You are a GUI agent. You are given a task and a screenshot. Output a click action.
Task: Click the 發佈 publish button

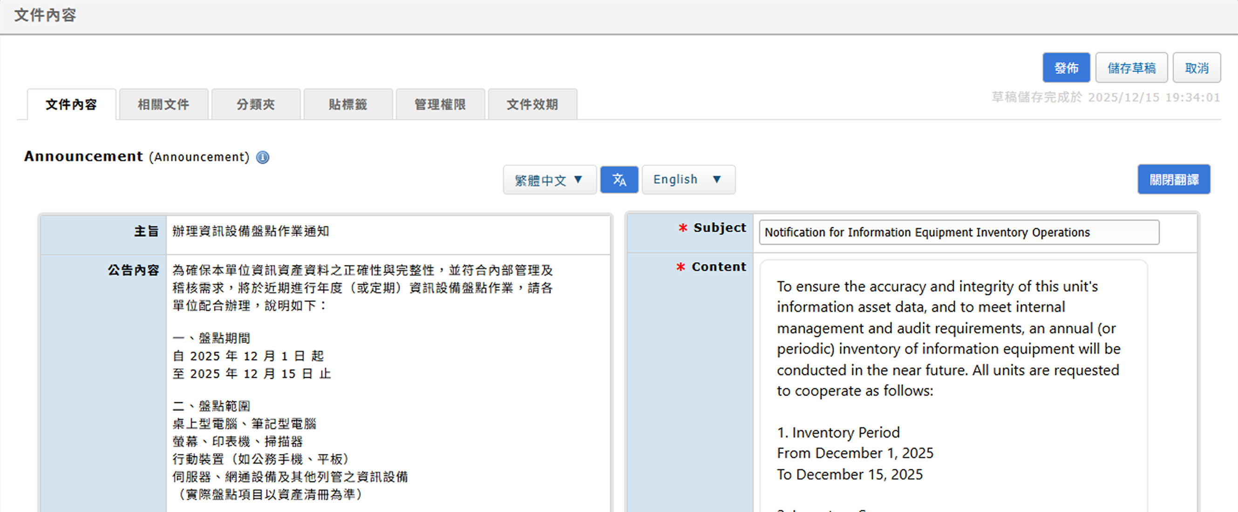tap(1066, 67)
